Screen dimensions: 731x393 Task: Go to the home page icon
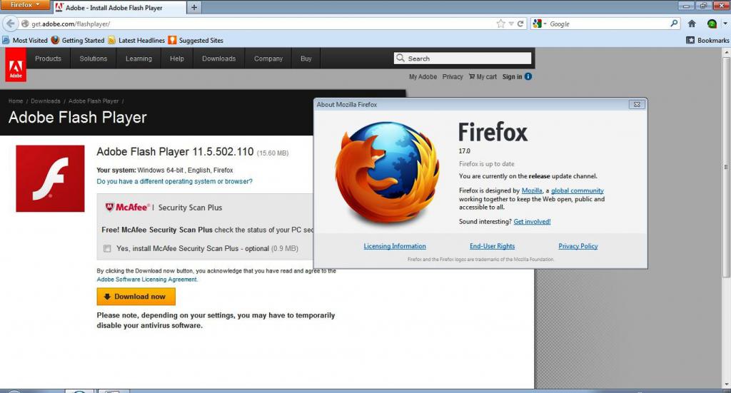click(692, 24)
